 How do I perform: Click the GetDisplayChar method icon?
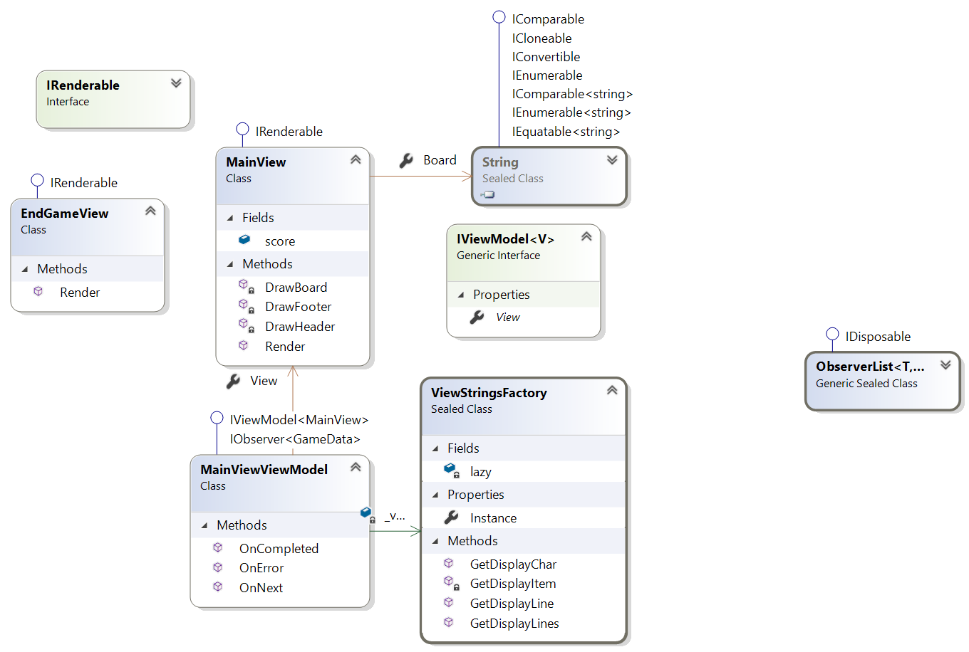[449, 563]
